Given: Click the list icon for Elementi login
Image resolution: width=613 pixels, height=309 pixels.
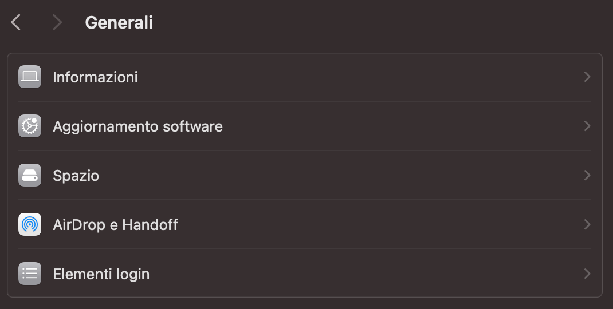Looking at the screenshot, I should [x=30, y=274].
